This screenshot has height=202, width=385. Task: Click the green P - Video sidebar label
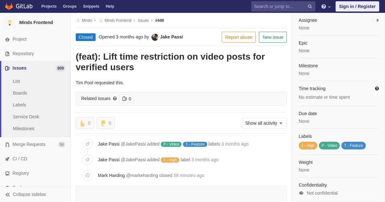point(329,146)
